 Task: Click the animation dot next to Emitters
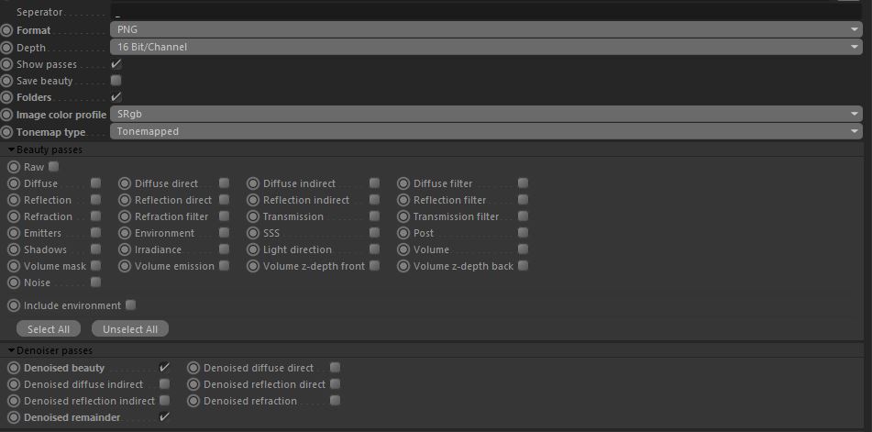(x=14, y=233)
